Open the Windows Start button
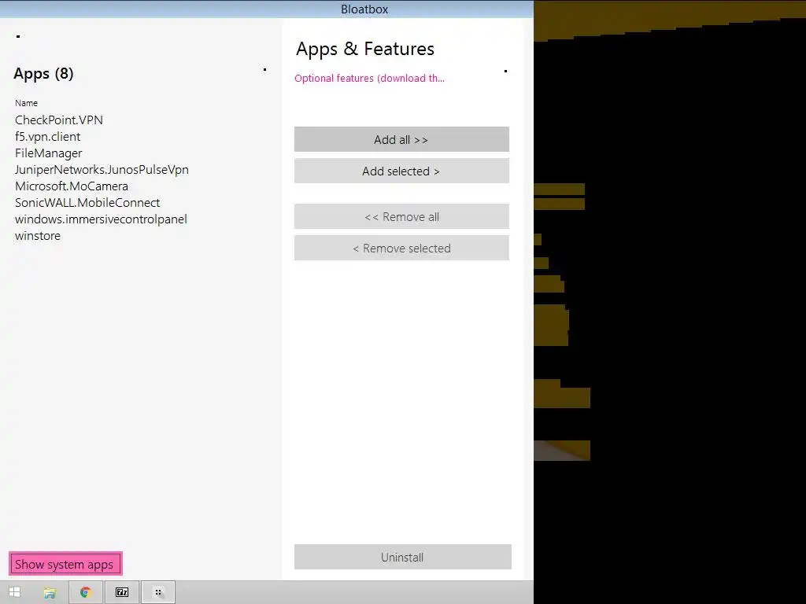The height and width of the screenshot is (604, 806). 15,593
